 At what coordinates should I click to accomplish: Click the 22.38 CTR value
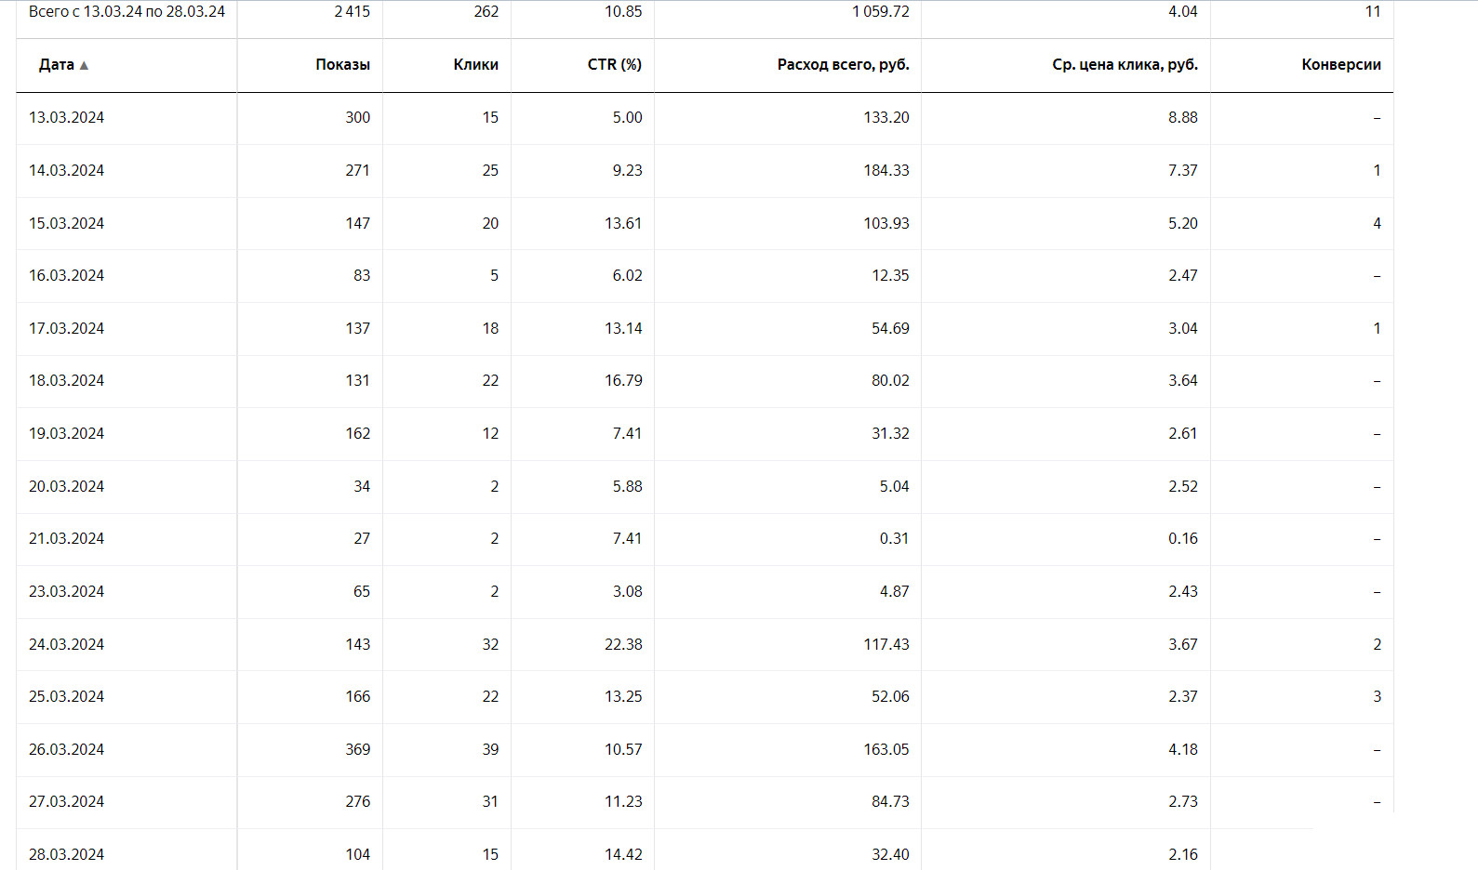point(623,644)
